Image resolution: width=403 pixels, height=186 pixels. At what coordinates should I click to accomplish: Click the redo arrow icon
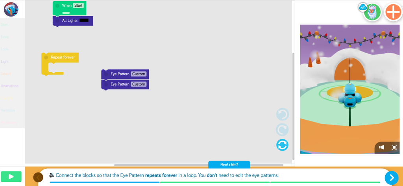(282, 130)
